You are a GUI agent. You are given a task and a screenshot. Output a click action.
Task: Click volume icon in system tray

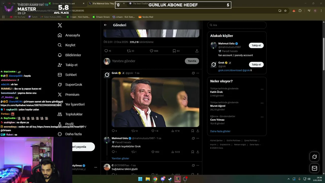click(x=309, y=179)
